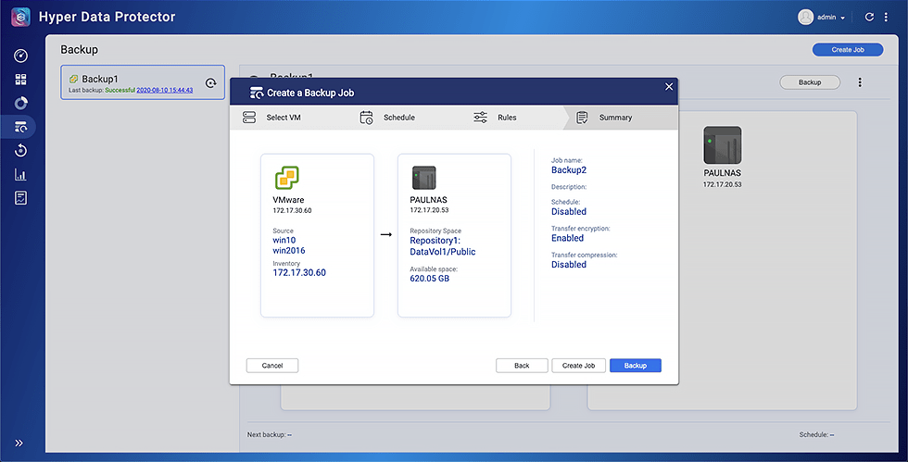Click the VMware logo icon in source card

click(286, 178)
